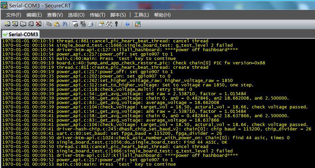The image size is (315, 168).
Task: Open the 传输(T) menu
Action: pyautogui.click(x=98, y=15)
